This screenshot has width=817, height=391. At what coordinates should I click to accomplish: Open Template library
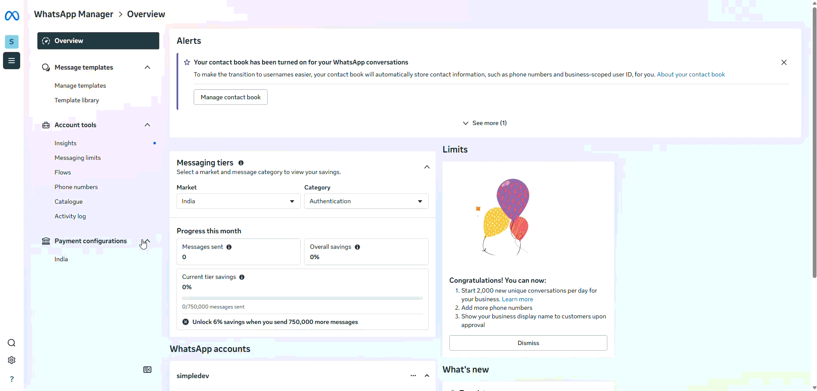click(x=77, y=100)
